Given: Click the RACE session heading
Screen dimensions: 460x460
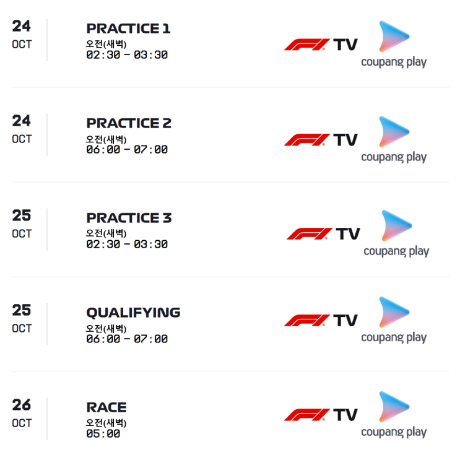Looking at the screenshot, I should (106, 407).
